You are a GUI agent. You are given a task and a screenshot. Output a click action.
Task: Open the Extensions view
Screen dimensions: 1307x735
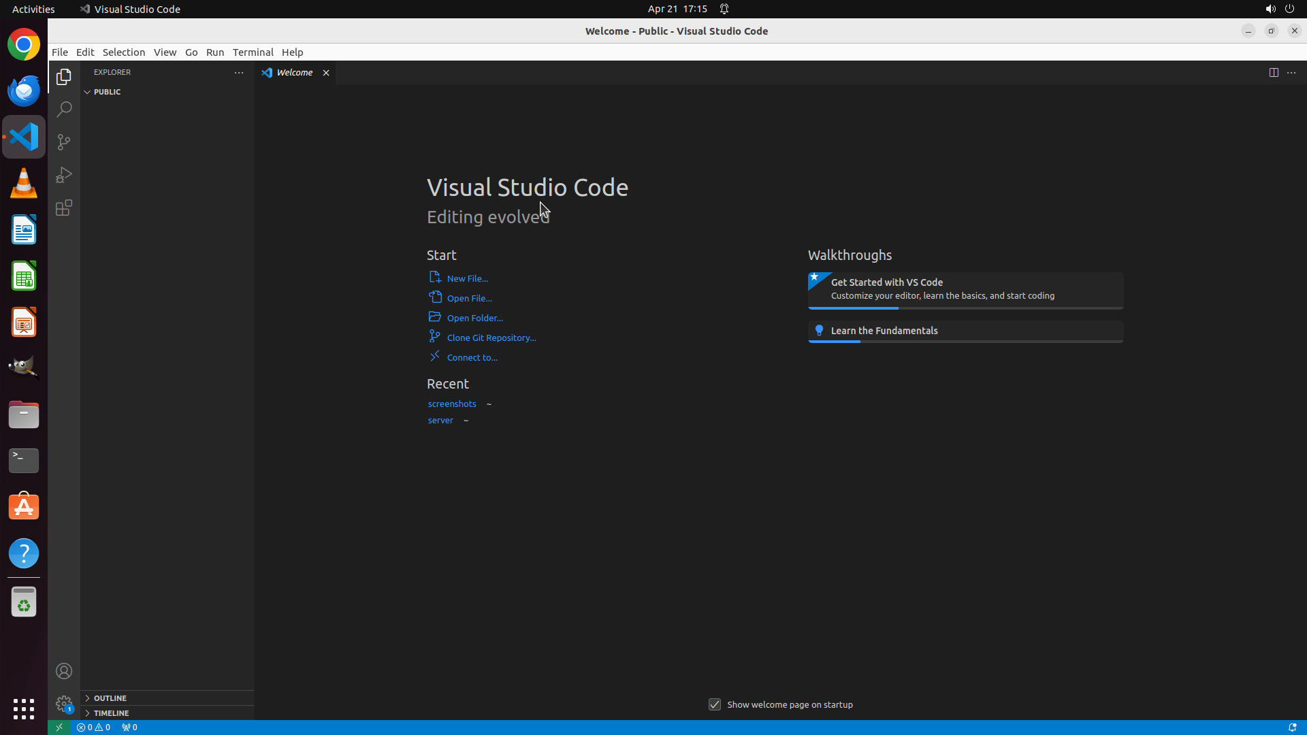tap(64, 208)
